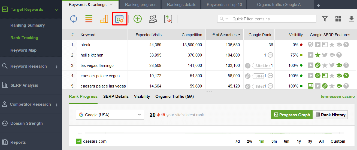Screen dimensions: 357x150
Task: Click the Rank History button
Action: click(330, 115)
